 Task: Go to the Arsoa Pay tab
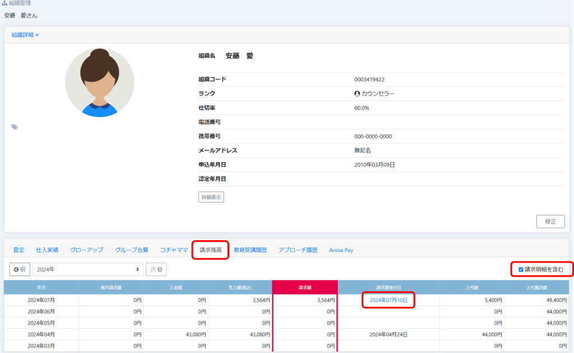coord(341,250)
